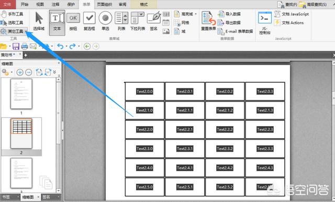Screen dimensions: 335x202
Task: Toggle the 网格 grid option
Action: pyautogui.click(x=182, y=23)
